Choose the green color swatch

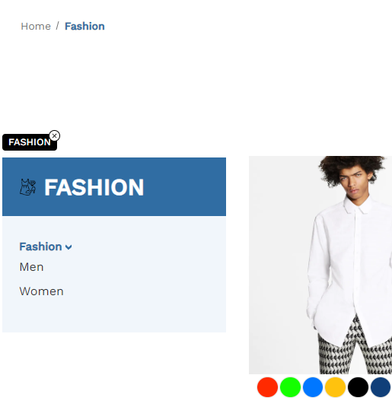[290, 387]
